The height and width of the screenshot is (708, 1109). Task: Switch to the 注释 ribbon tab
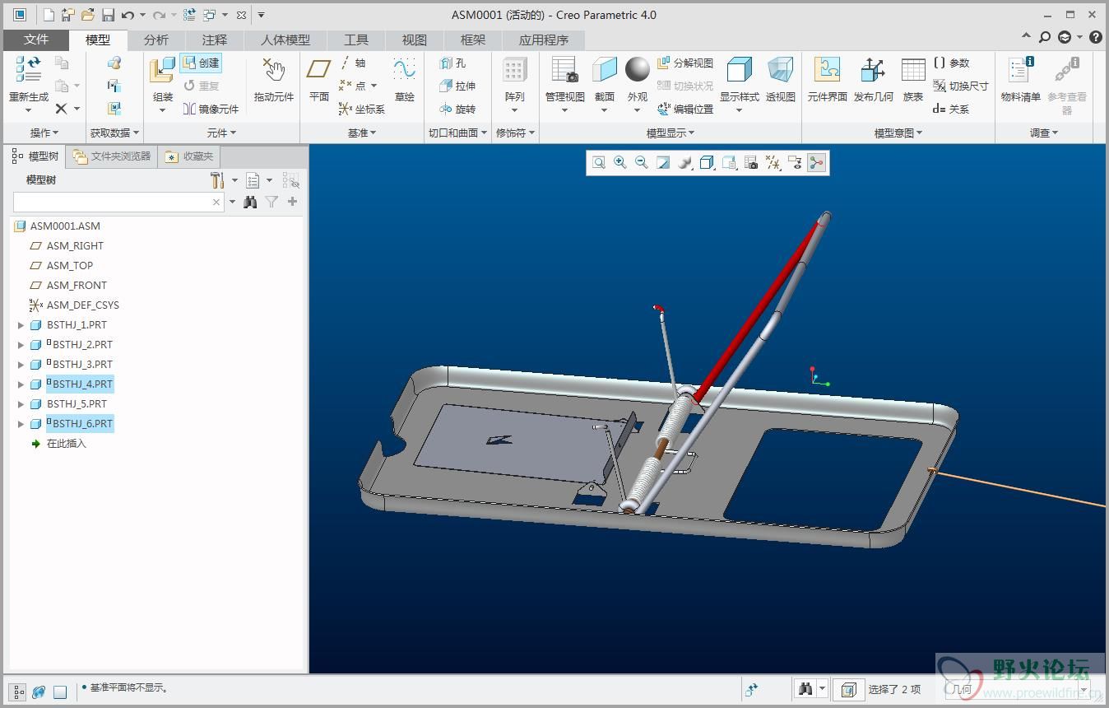pos(215,40)
